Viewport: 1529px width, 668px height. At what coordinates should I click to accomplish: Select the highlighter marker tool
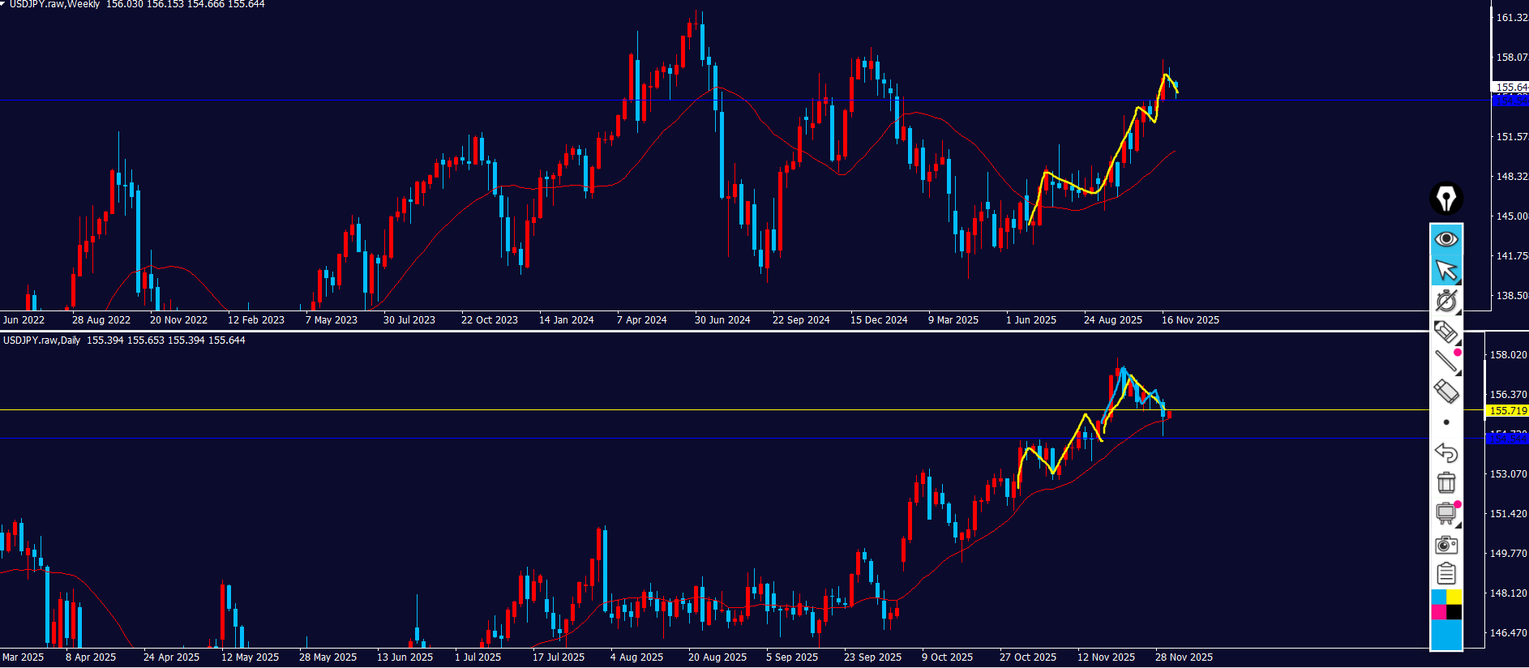1445,331
